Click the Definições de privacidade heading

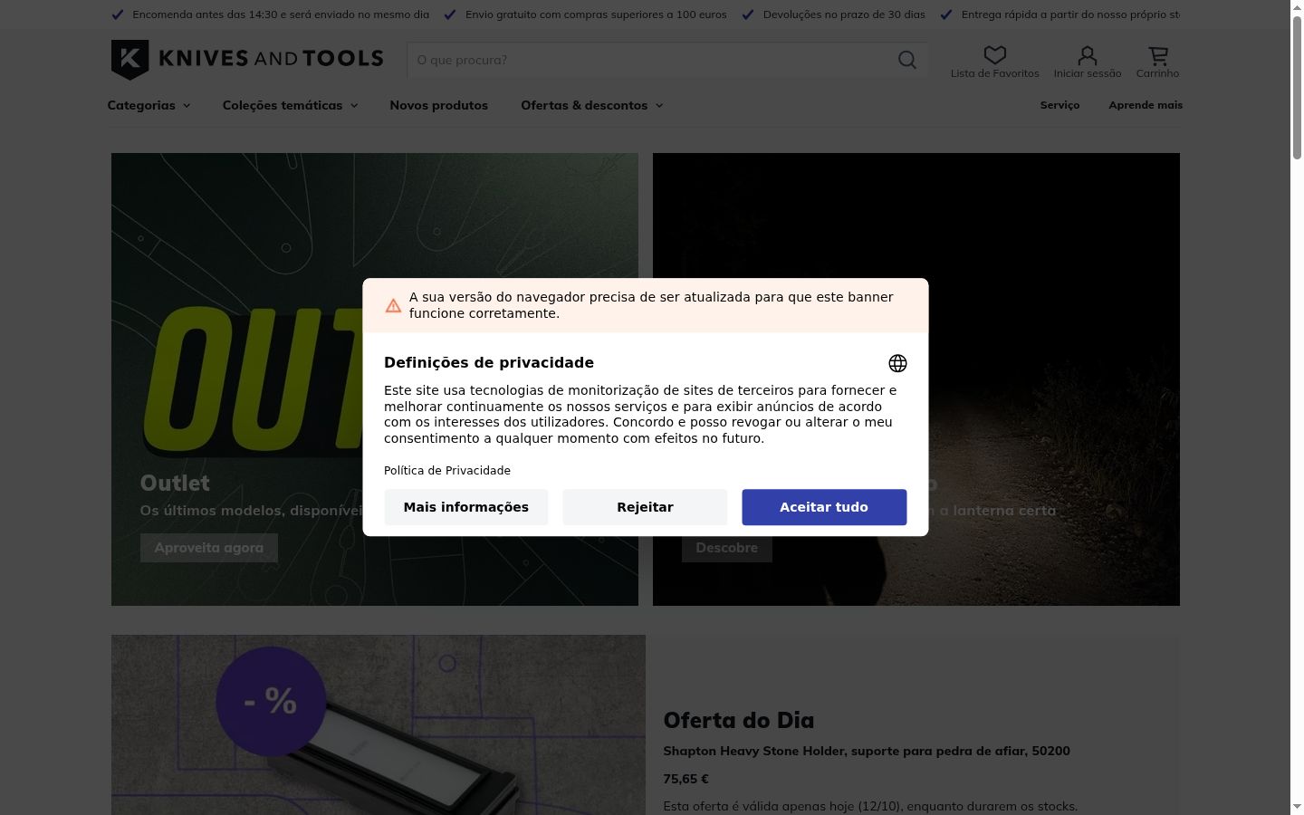[489, 363]
